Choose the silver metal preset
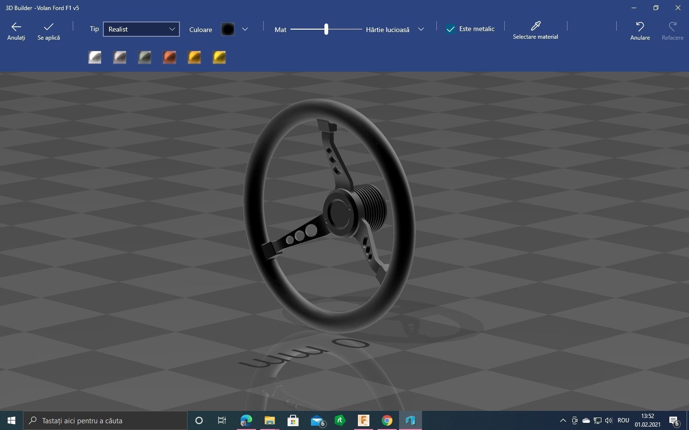The width and height of the screenshot is (689, 430). [95, 57]
